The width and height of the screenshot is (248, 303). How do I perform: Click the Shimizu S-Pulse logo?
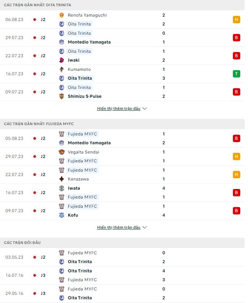(x=62, y=96)
